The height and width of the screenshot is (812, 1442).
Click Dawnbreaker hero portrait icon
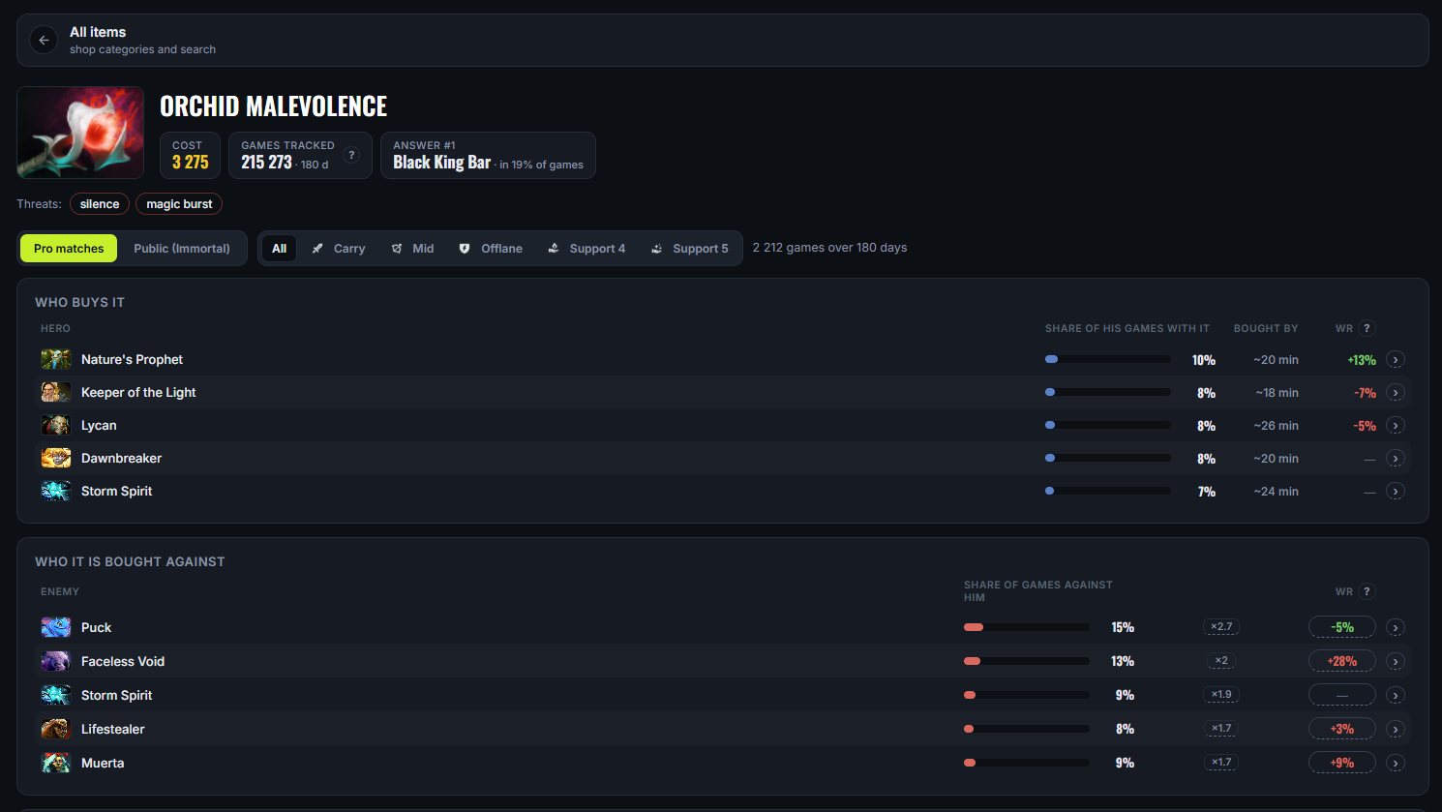tap(56, 458)
